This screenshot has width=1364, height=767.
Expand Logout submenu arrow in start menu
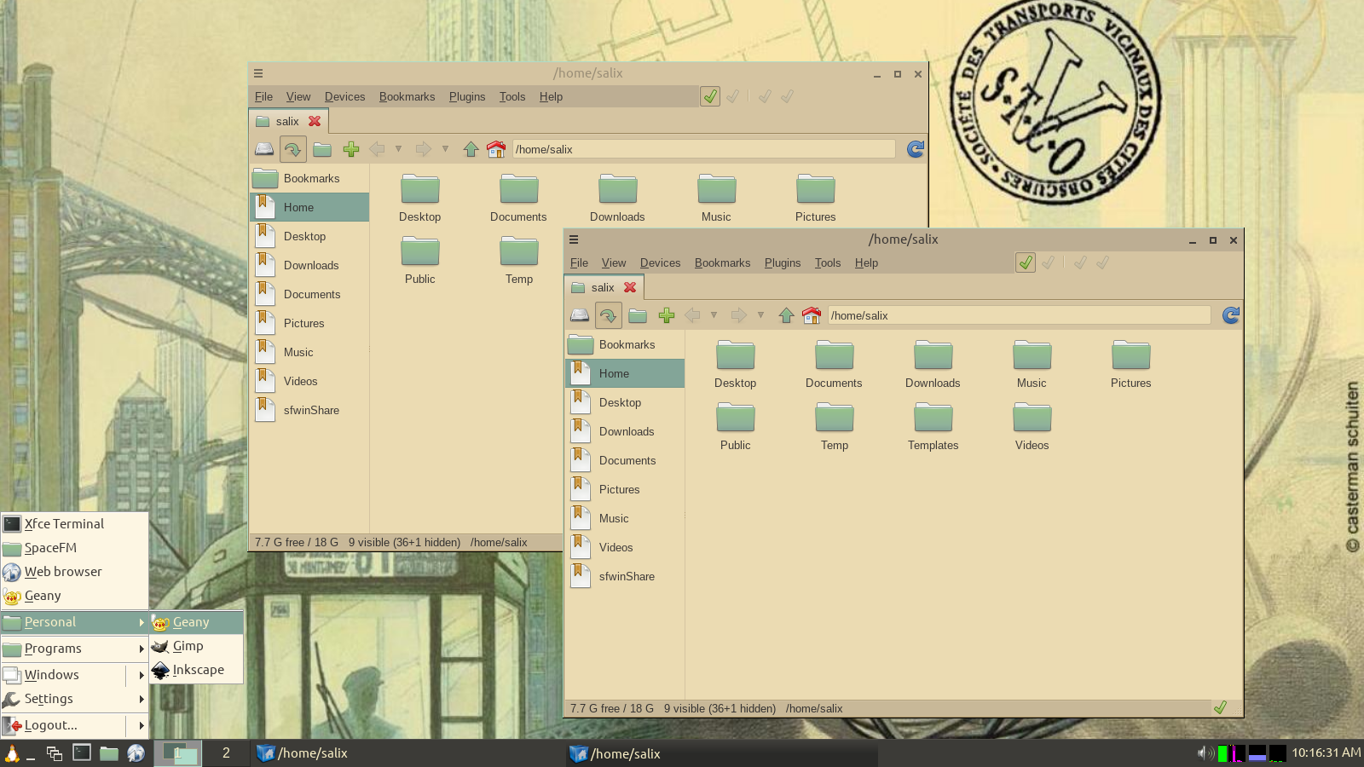coord(142,725)
